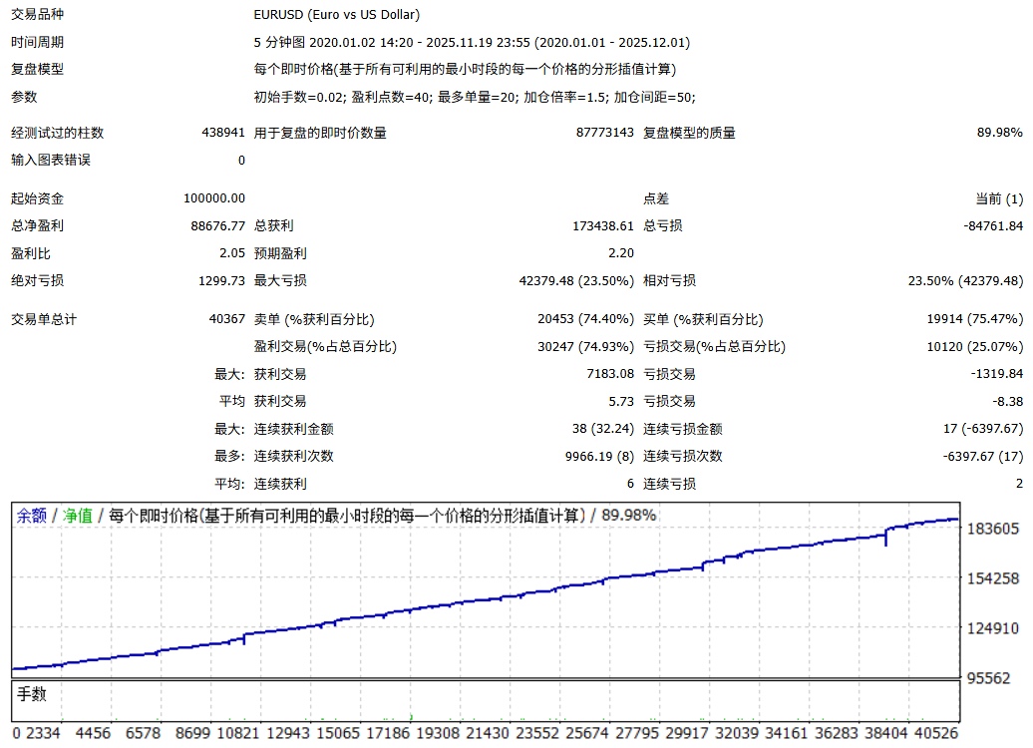Viewport: 1033px width, 748px height.
Task: Click the 复盘模型的质量 value 89.98%
Action: pyautogui.click(x=999, y=133)
